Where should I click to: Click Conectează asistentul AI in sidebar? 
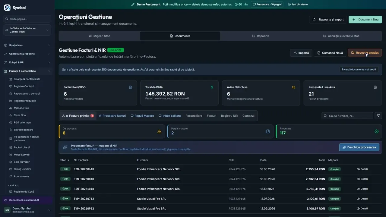[27, 200]
